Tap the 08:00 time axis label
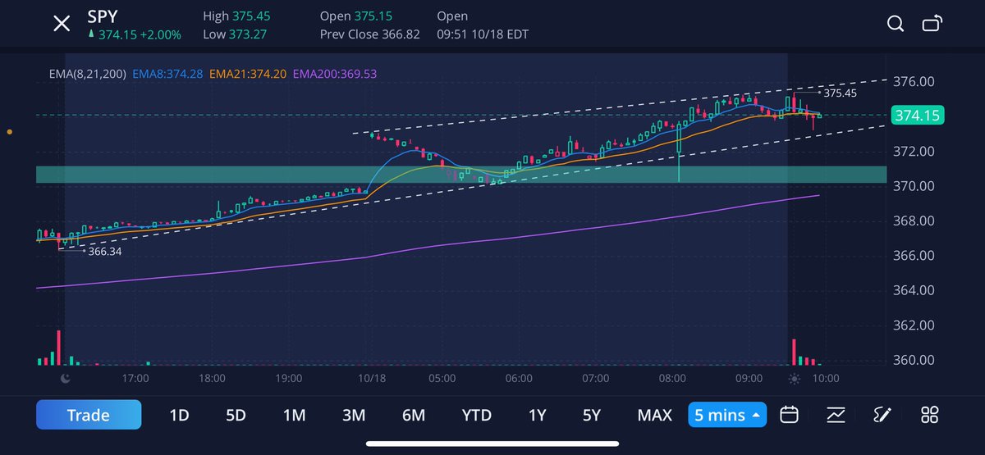 [x=673, y=379]
